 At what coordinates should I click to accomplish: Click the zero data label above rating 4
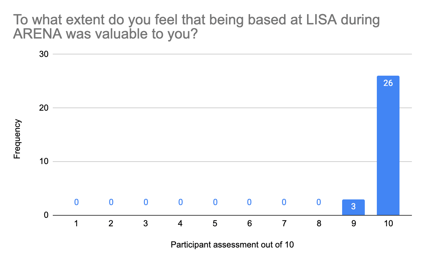[180, 202]
